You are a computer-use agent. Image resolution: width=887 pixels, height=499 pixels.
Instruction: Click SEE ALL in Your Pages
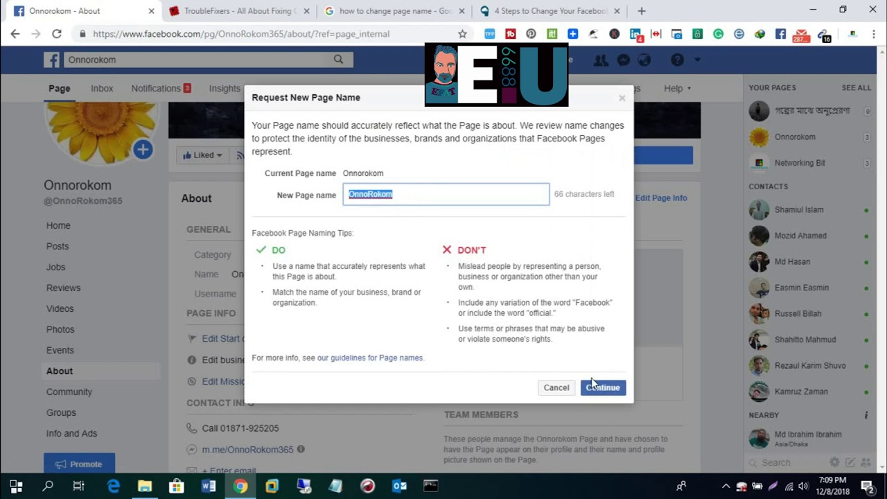click(x=857, y=88)
